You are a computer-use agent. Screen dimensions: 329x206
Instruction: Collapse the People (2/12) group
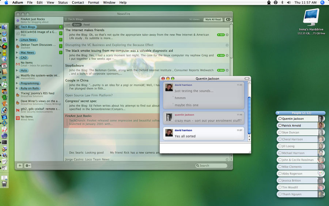(x=279, y=113)
